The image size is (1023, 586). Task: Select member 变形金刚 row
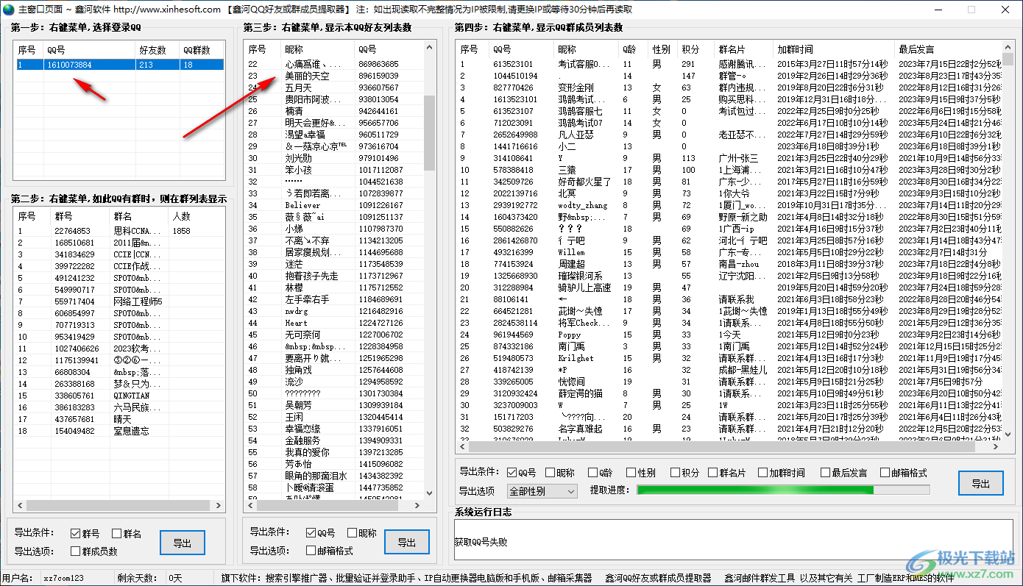[x=729, y=87]
